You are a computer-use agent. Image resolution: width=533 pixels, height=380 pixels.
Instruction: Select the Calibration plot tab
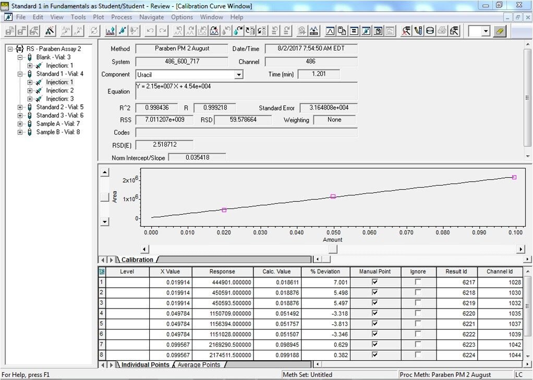pyautogui.click(x=137, y=260)
